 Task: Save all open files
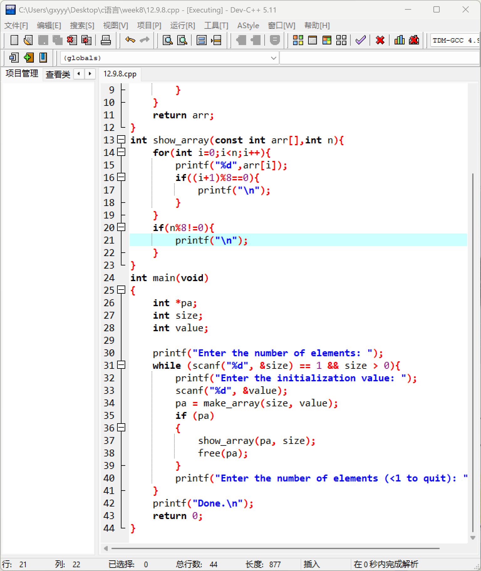[x=57, y=40]
